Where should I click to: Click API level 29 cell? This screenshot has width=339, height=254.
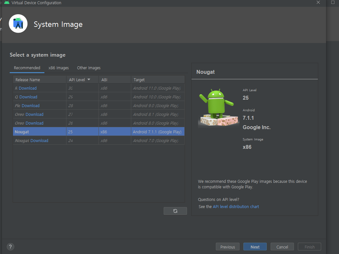pos(82,97)
